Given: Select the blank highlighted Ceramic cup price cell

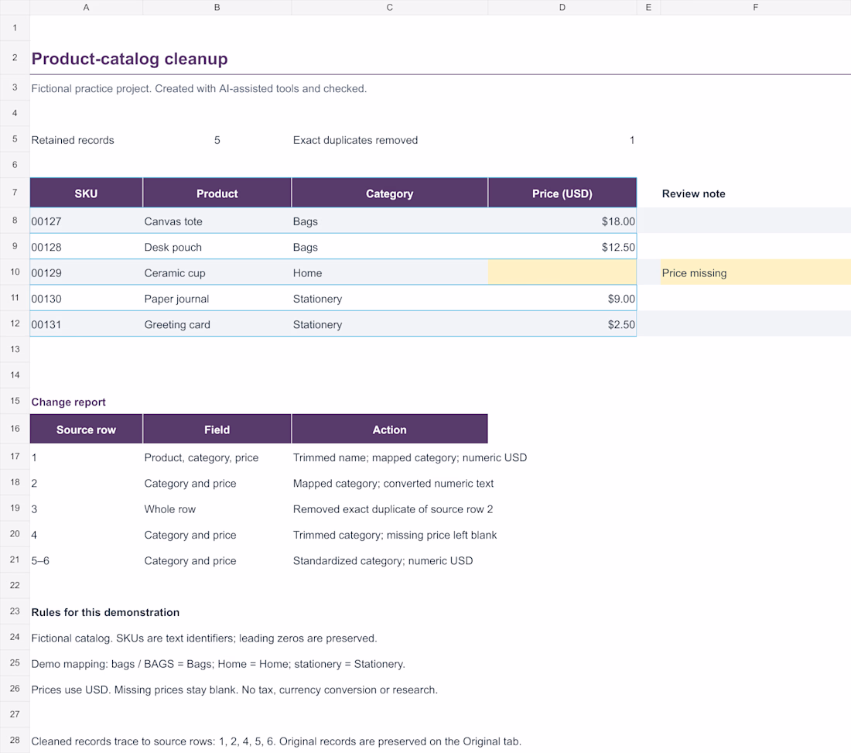Looking at the screenshot, I should (x=562, y=272).
